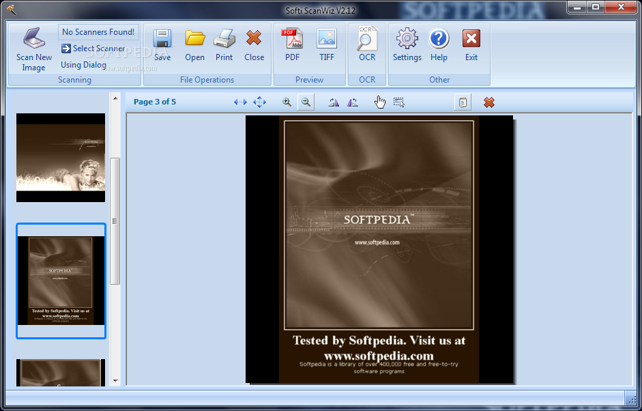Viewport: 642px width, 411px height.
Task: Print the scanned pages
Action: 224,45
